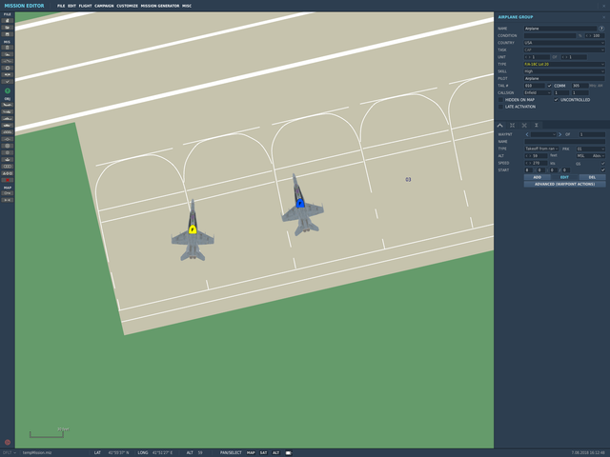Screen dimensions: 610x457
Task: Open the mission goals icon under MIS
Action: tap(8, 68)
